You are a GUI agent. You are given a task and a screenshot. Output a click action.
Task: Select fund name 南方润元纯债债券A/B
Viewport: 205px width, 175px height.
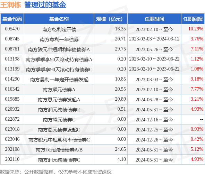coord(59,150)
